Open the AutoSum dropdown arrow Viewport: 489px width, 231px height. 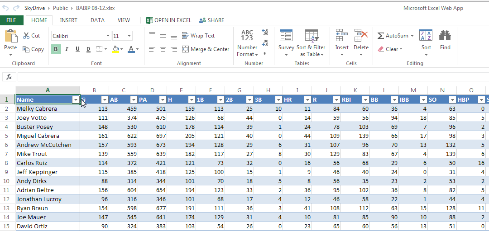(x=412, y=36)
